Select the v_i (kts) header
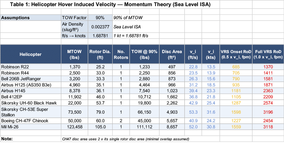Viewport: 284px width, 145px height. [211, 54]
